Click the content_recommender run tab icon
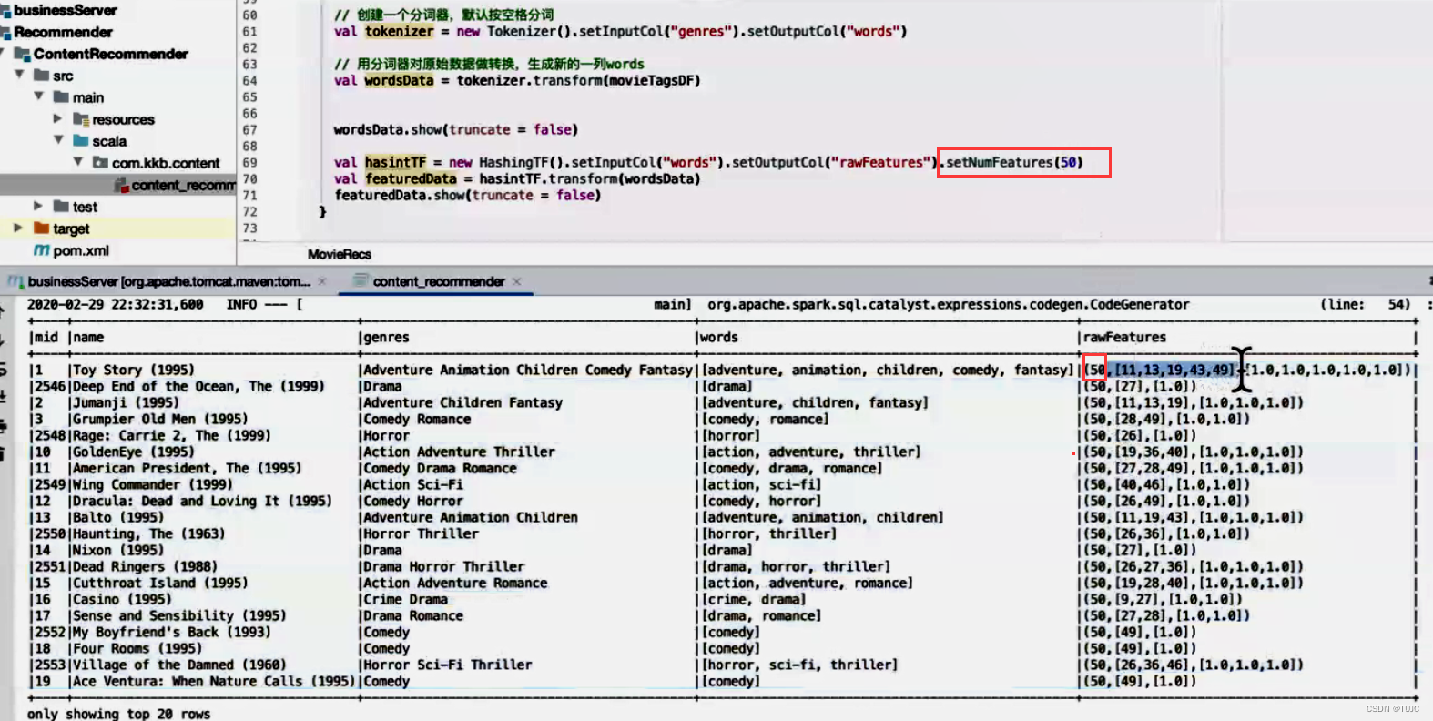The width and height of the screenshot is (1433, 721). (361, 280)
